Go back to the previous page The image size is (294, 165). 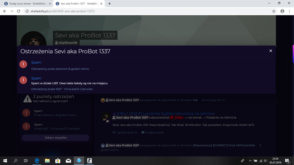[5, 11]
